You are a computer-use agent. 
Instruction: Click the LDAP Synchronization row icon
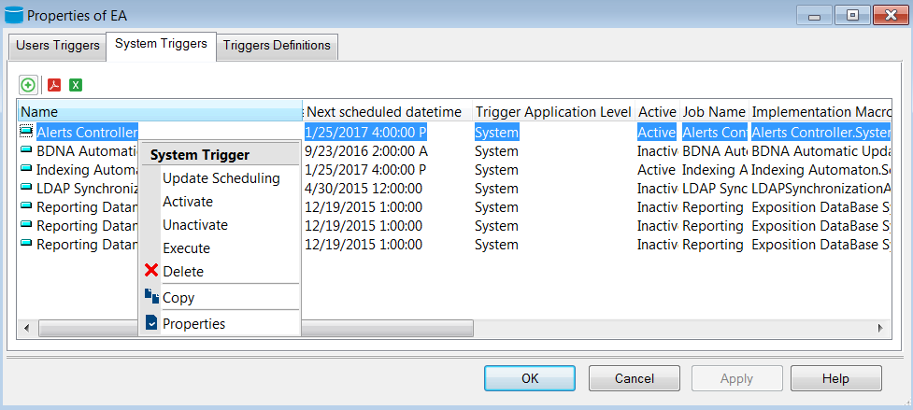26,189
